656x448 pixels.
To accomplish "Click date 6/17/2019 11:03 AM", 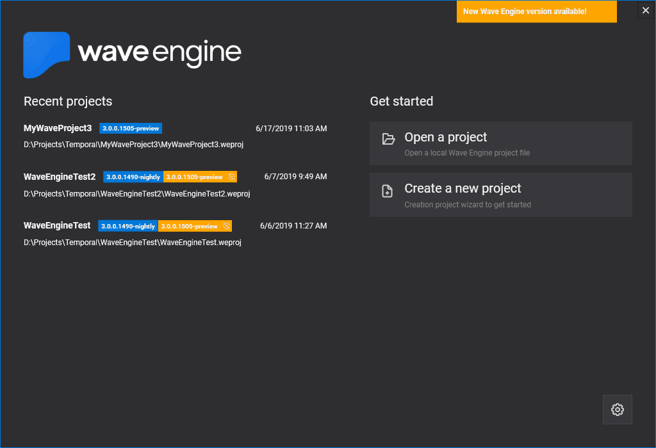I will tap(291, 129).
